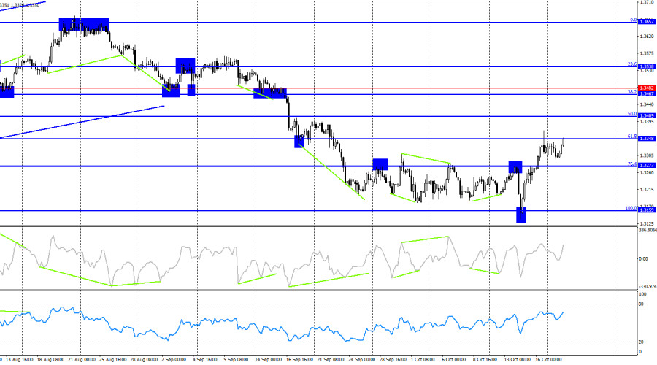
Task: Click the 50.0 Fibonacci level label
Action: 632,114
